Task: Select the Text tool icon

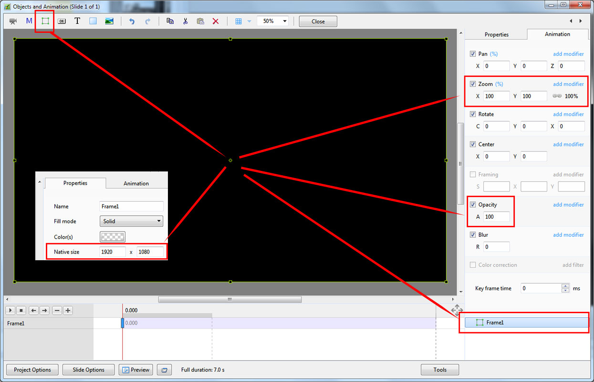Action: (x=77, y=21)
